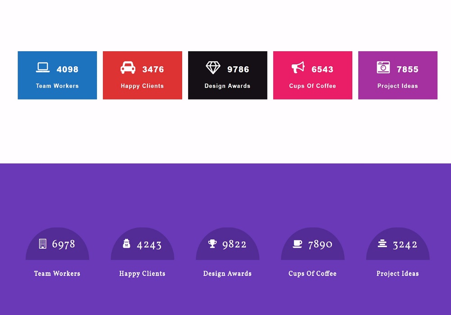Select the gift icon in the Happy Clients circle
The image size is (451, 315).
[128, 244]
